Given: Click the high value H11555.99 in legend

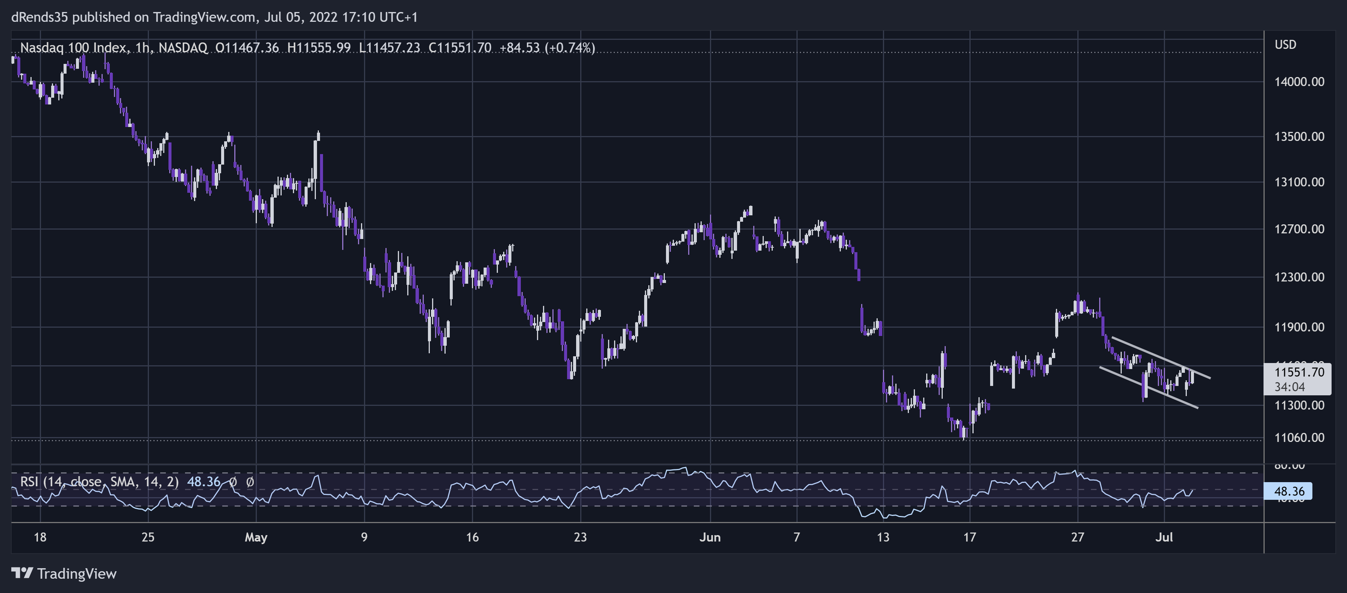Looking at the screenshot, I should click(x=319, y=48).
